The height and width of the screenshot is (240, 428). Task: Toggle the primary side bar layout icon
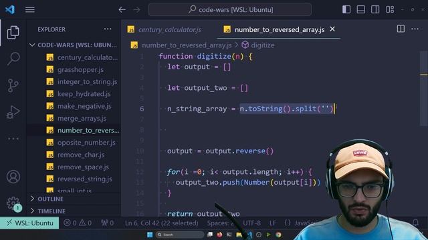click(346, 9)
